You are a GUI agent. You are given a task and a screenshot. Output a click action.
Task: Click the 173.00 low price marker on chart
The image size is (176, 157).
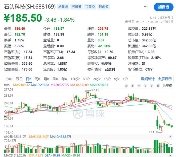(153, 132)
